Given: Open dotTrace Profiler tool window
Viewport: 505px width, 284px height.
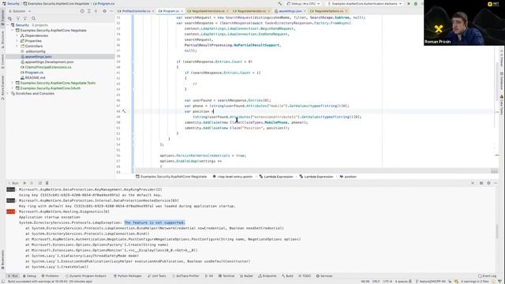Looking at the screenshot, I should [x=185, y=276].
